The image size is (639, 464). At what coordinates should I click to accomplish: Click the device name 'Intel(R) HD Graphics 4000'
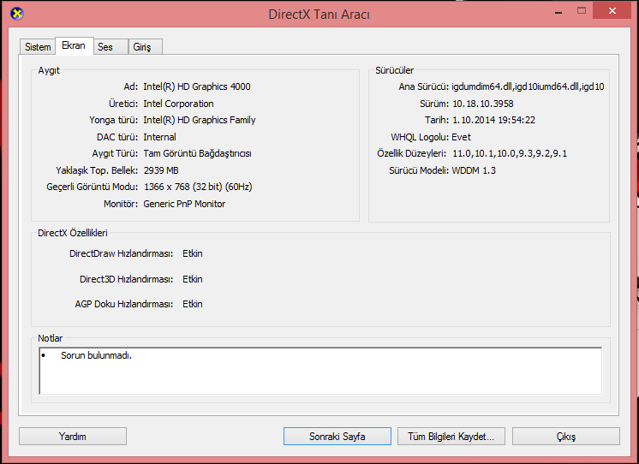pyautogui.click(x=197, y=86)
